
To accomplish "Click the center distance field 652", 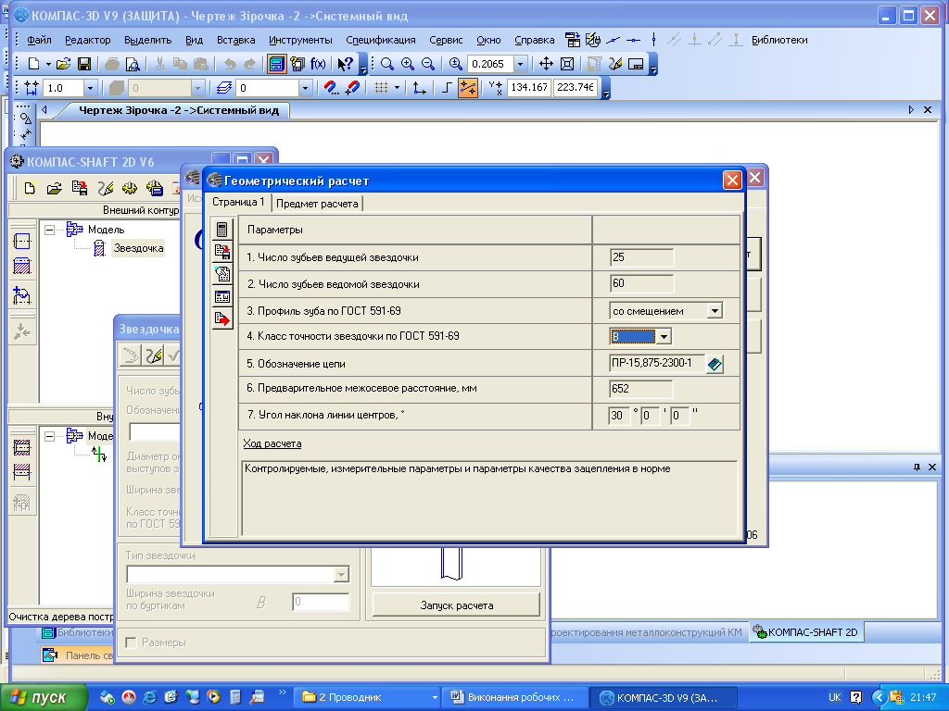I will [x=641, y=389].
